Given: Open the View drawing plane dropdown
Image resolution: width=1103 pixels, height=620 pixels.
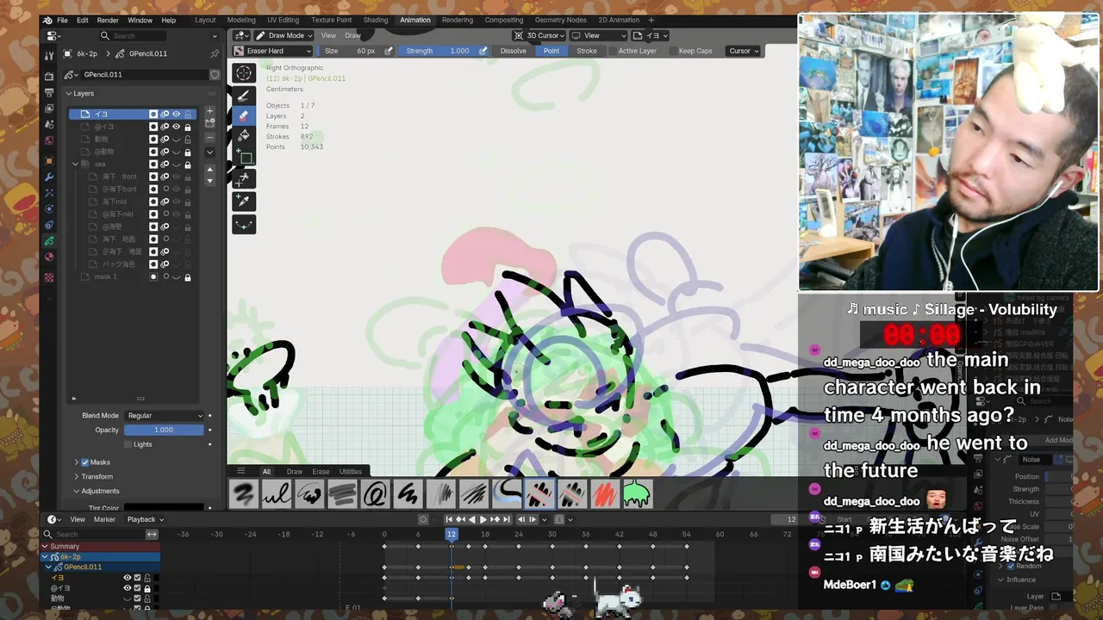Looking at the screenshot, I should (x=600, y=35).
